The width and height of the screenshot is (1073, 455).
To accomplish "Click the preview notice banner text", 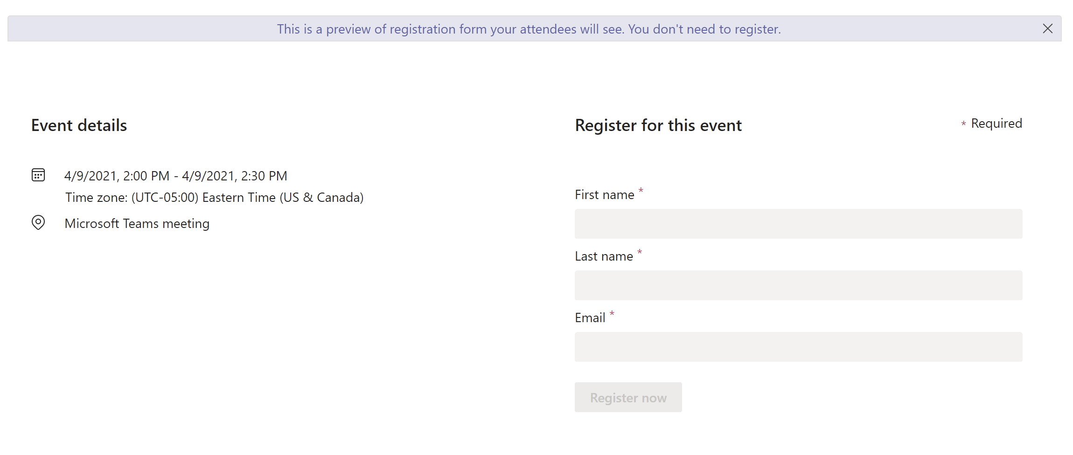I will 529,29.
